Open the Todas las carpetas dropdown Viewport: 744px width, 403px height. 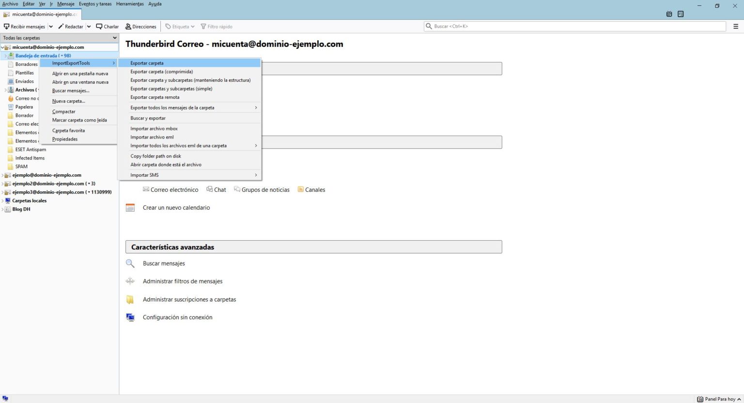pos(60,38)
